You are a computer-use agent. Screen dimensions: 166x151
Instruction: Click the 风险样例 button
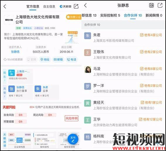[x=71, y=118]
